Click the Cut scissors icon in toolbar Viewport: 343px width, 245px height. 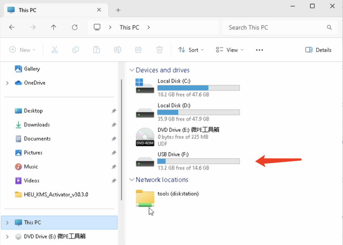click(x=55, y=50)
